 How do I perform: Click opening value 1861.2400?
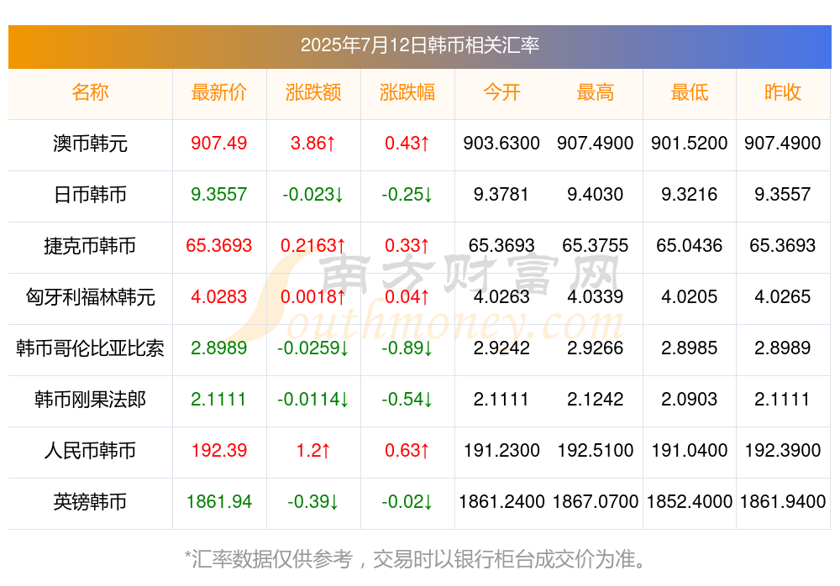click(x=501, y=501)
